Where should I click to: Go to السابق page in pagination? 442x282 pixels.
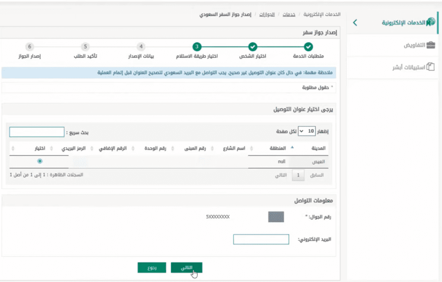(x=317, y=175)
